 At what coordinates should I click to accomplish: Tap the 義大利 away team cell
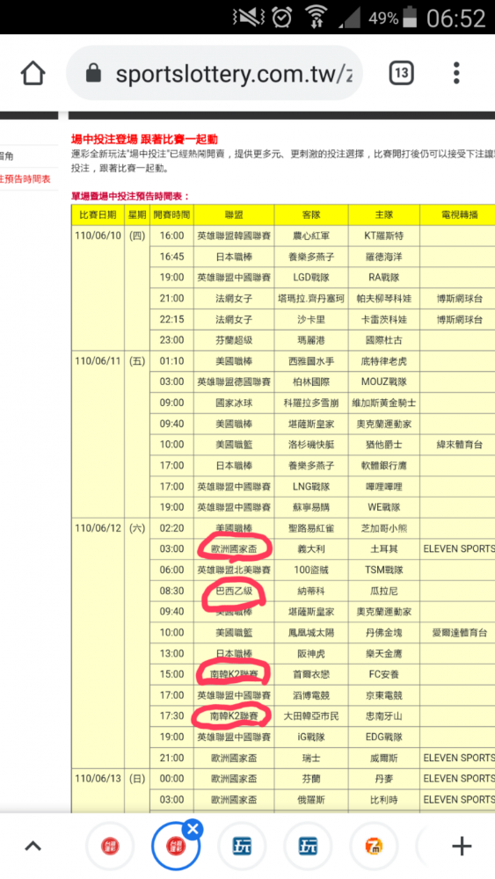311,548
